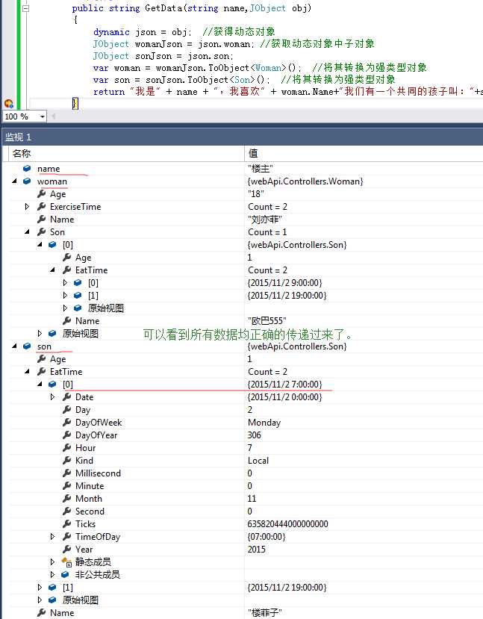Click the wrench icon of Name "刘亦菲"
The width and height of the screenshot is (483, 619).
pos(42,219)
